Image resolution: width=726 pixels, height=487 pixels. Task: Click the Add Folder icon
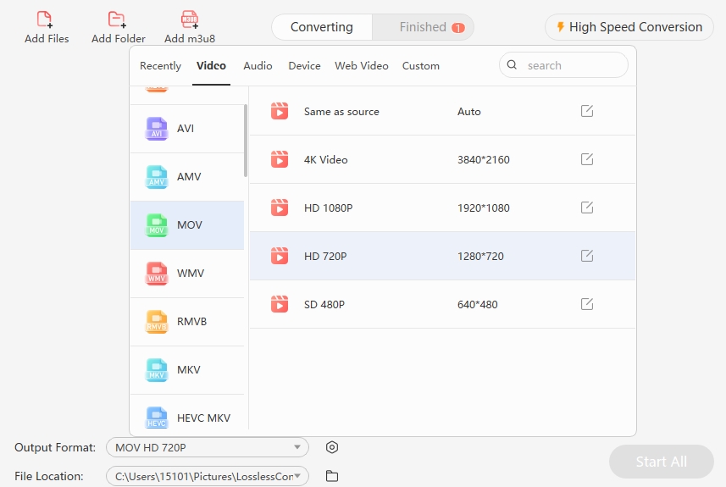[117, 19]
